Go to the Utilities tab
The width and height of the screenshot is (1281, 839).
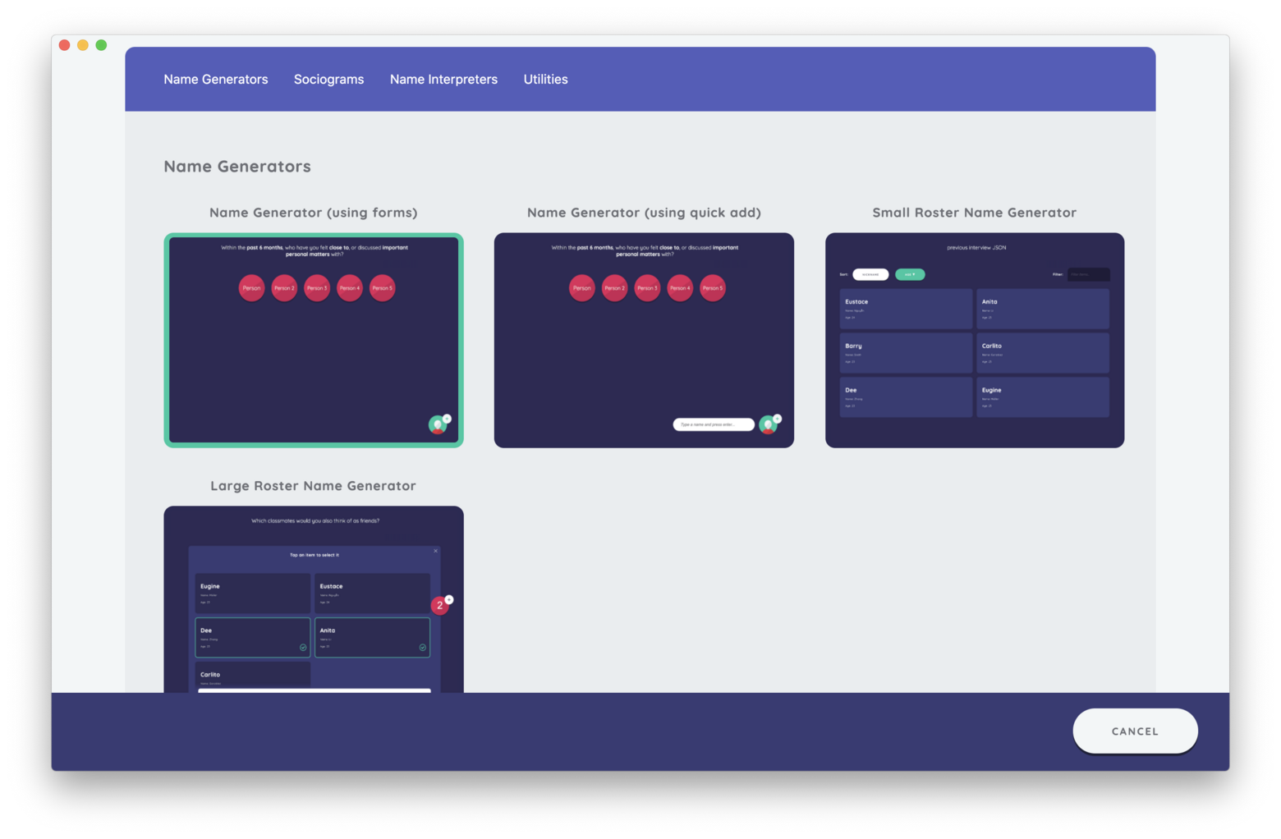pyautogui.click(x=545, y=80)
